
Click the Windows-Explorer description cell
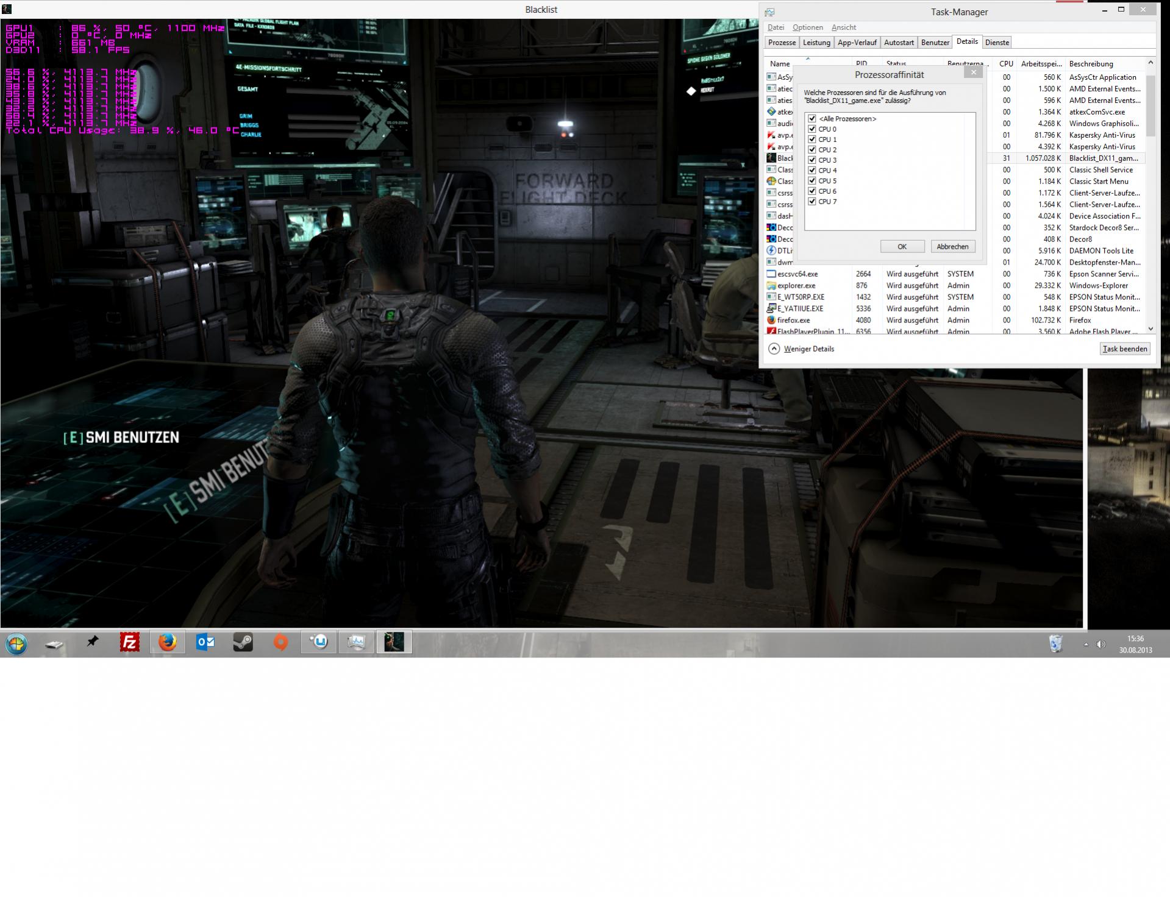1099,286
